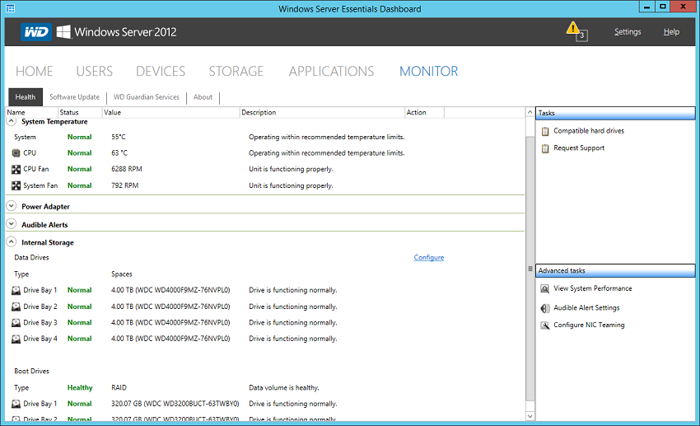The height and width of the screenshot is (426, 700).
Task: Click the System Fan icon
Action: click(16, 185)
